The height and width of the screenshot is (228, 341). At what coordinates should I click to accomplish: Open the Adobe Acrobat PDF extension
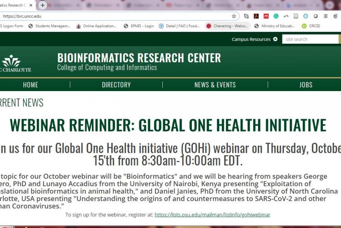(x=256, y=16)
